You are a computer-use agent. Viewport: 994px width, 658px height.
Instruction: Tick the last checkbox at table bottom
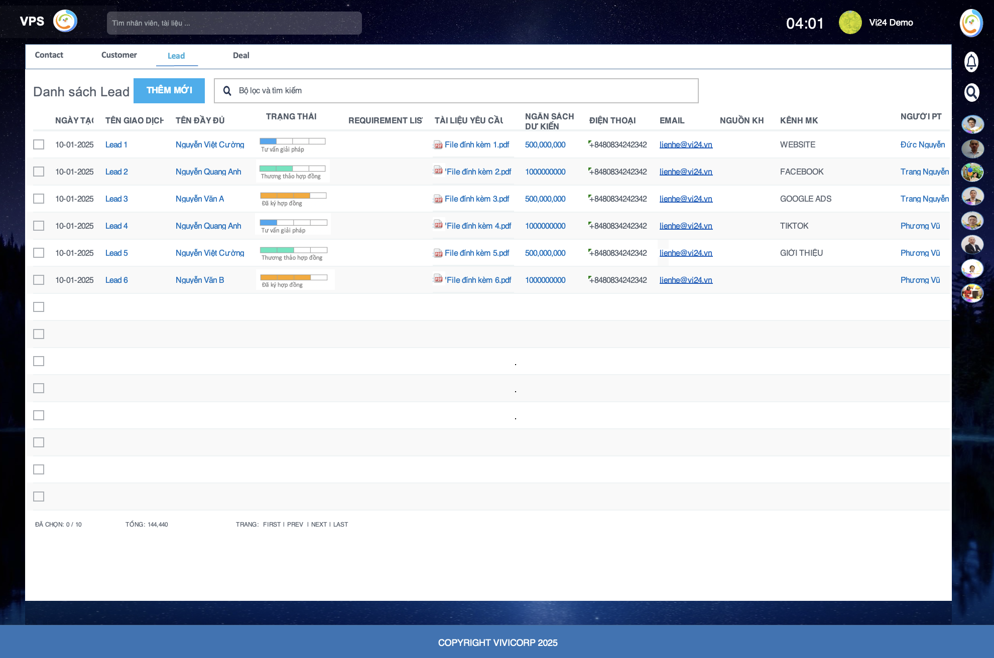point(39,497)
